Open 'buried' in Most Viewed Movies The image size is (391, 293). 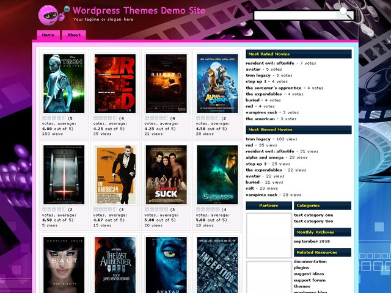click(x=252, y=182)
